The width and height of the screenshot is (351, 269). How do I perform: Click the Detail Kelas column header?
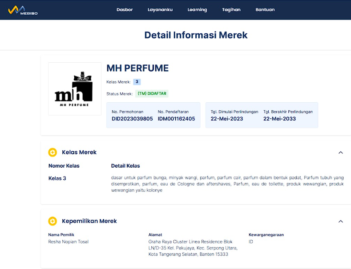coord(125,165)
